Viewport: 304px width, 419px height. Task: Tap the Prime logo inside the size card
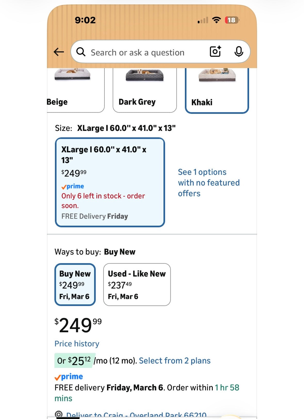[73, 186]
